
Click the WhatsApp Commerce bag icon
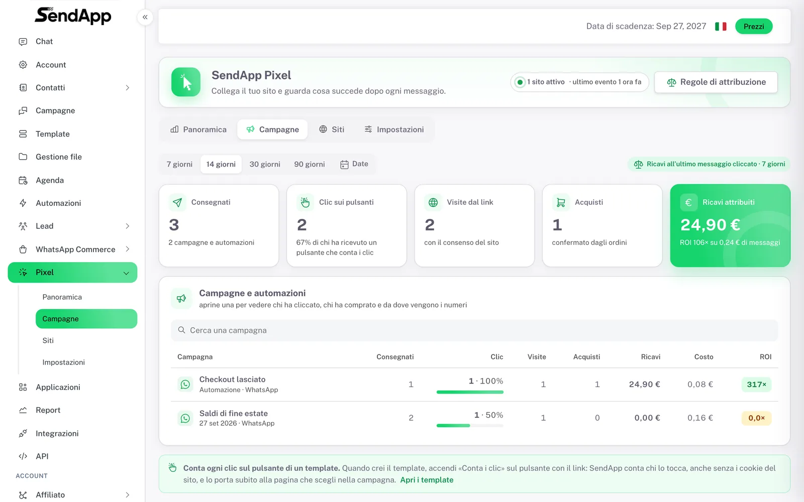coord(23,249)
